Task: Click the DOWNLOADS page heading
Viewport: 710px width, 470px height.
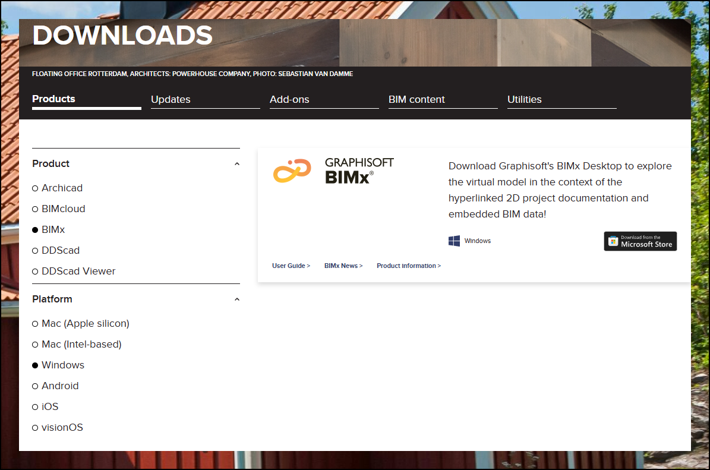Action: tap(122, 35)
